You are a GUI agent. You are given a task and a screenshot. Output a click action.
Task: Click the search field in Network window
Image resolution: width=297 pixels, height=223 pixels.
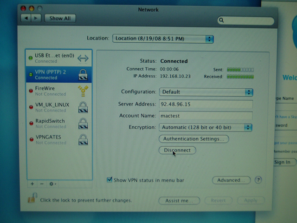click(245, 20)
